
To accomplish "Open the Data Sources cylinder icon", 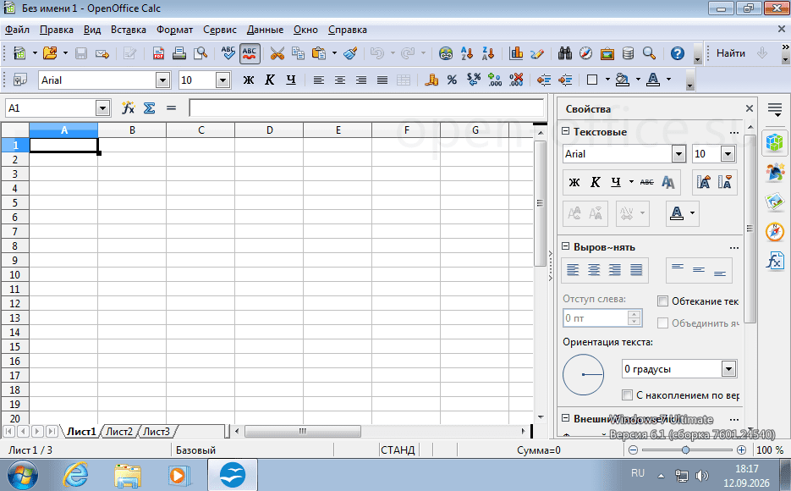I will (x=628, y=53).
